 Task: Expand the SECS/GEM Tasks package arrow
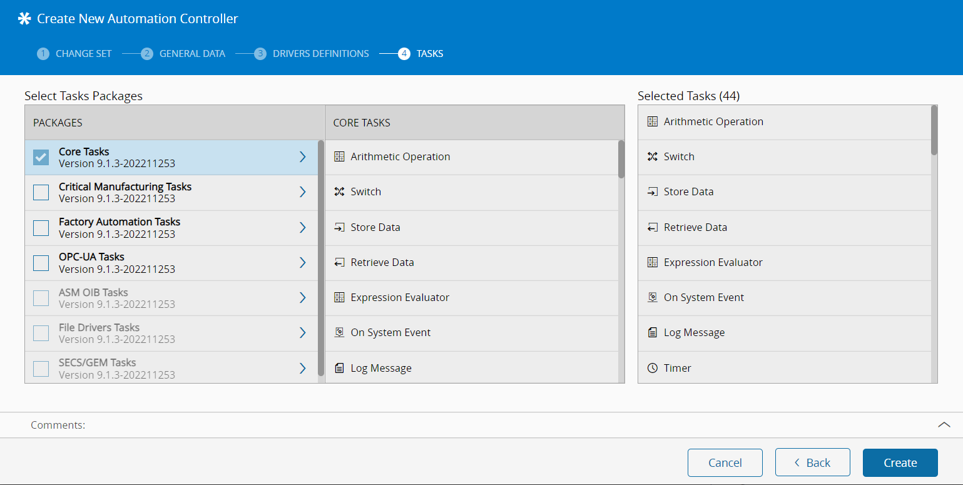(302, 368)
